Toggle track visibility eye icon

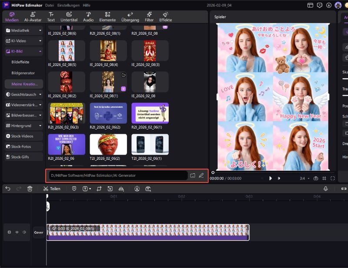(x=17, y=232)
